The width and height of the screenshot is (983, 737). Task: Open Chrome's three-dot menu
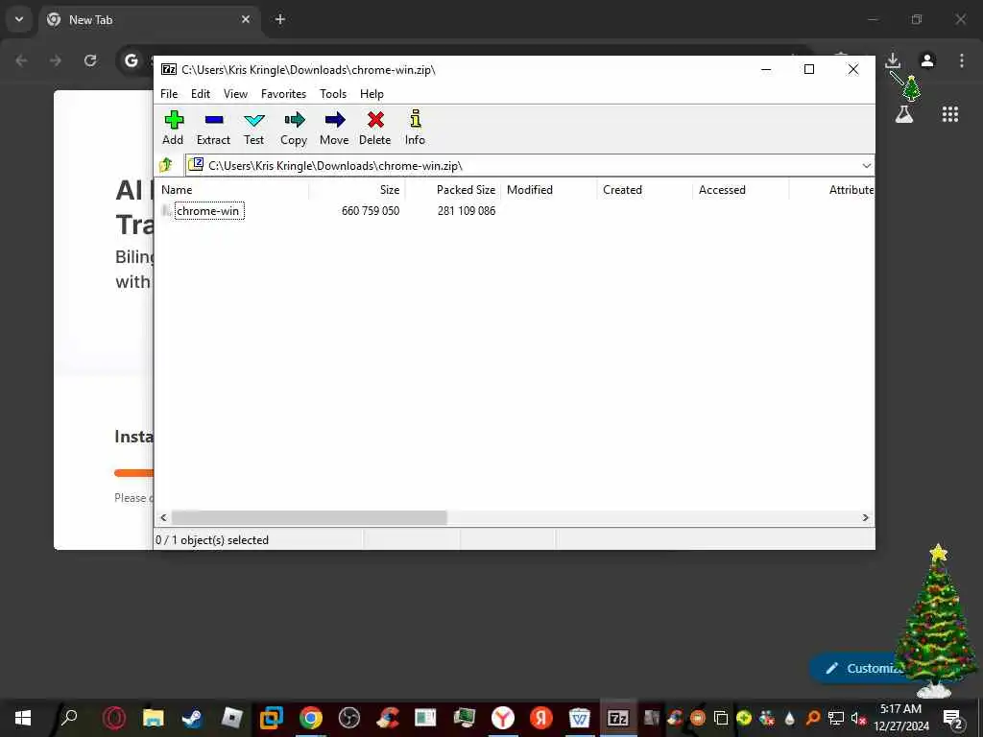[962, 60]
